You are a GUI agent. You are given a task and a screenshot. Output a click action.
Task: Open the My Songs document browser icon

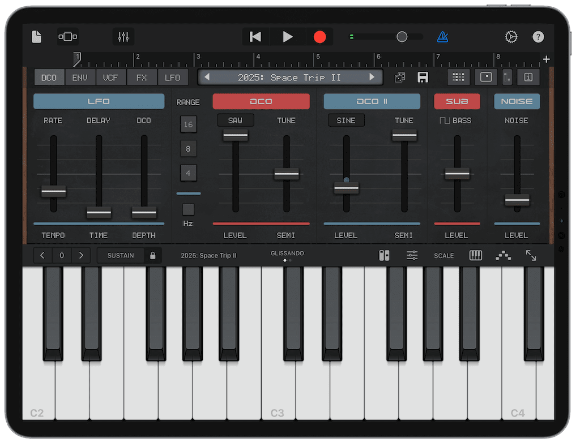pyautogui.click(x=36, y=37)
